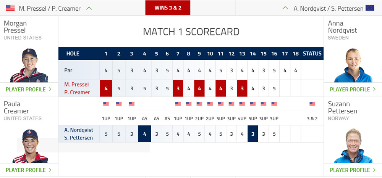Viewport: 382px width, 178px height.
Task: Open Paula Creamer's player profile link
Action: [29, 170]
